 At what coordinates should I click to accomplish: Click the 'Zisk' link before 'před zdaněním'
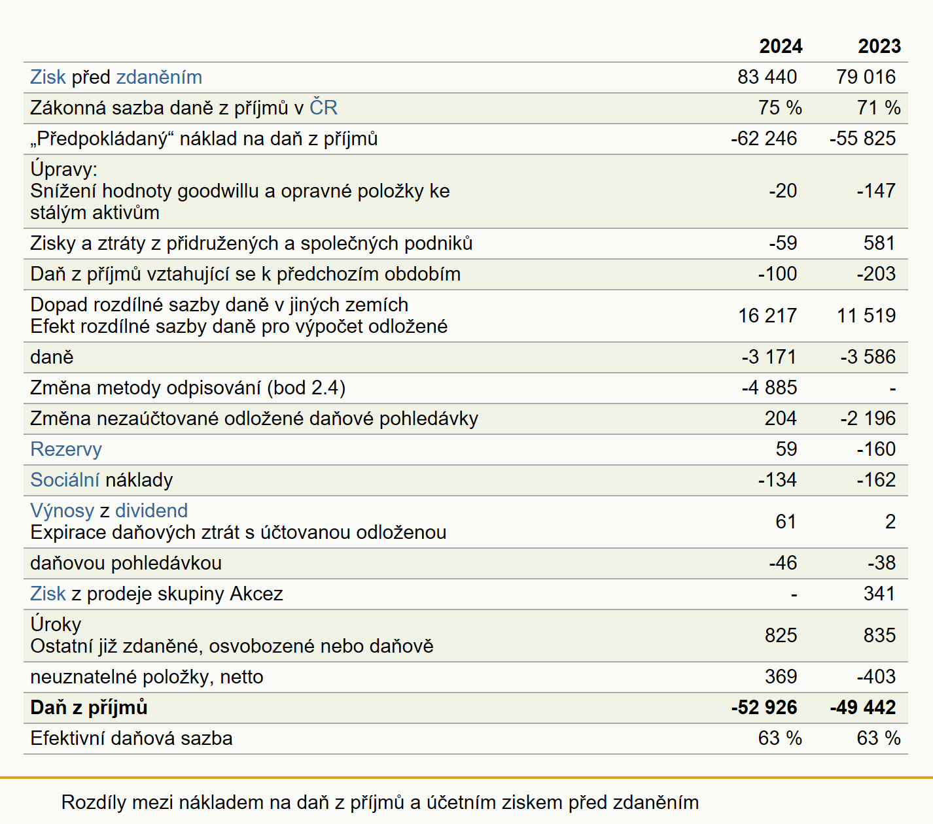pos(48,77)
